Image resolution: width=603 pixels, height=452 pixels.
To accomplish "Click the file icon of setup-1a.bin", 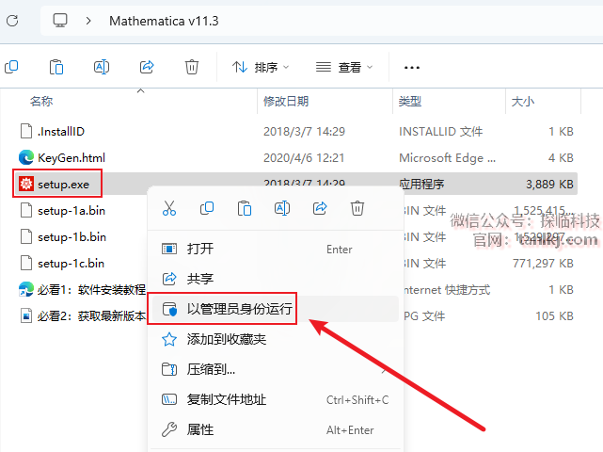I will tap(26, 210).
